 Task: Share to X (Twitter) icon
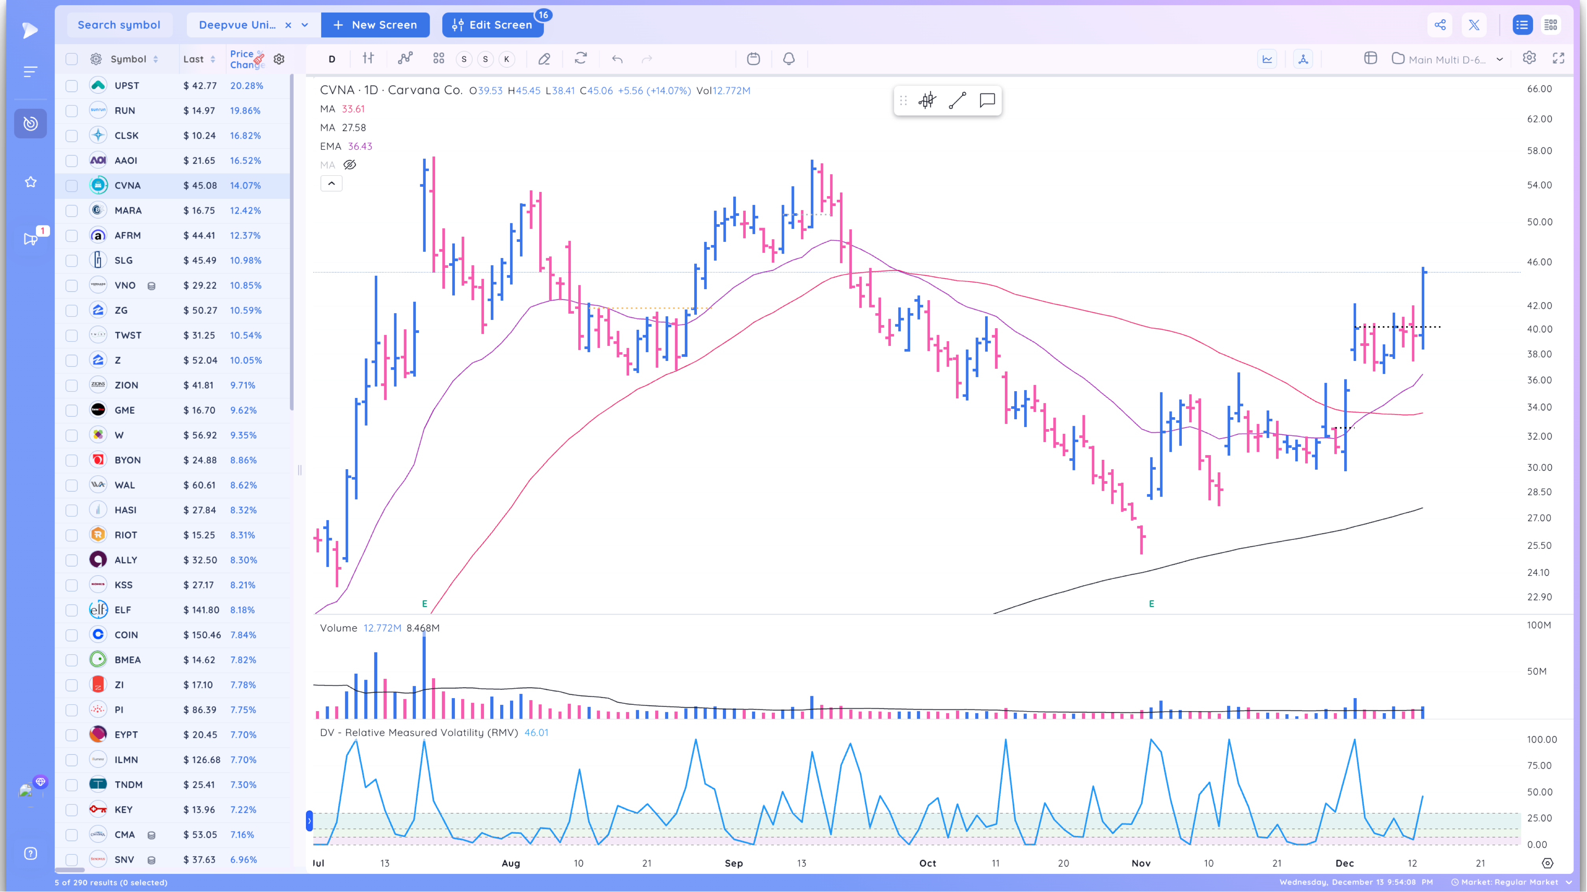[1473, 24]
